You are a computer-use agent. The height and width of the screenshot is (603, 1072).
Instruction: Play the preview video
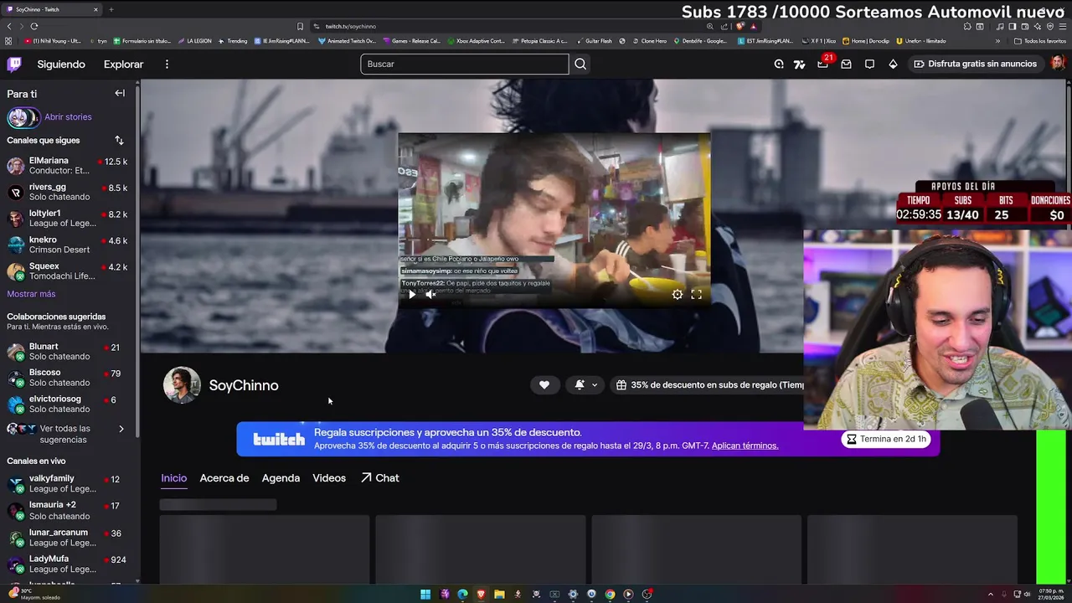coord(411,294)
